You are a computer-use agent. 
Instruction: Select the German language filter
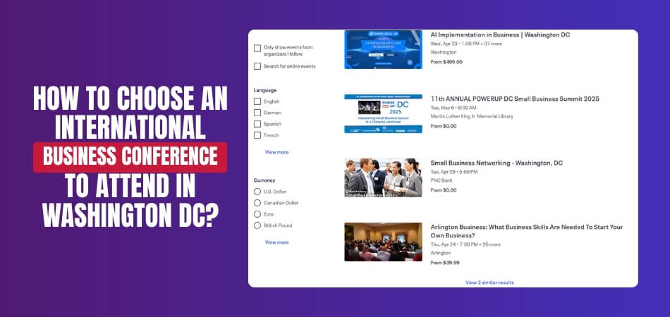(257, 113)
